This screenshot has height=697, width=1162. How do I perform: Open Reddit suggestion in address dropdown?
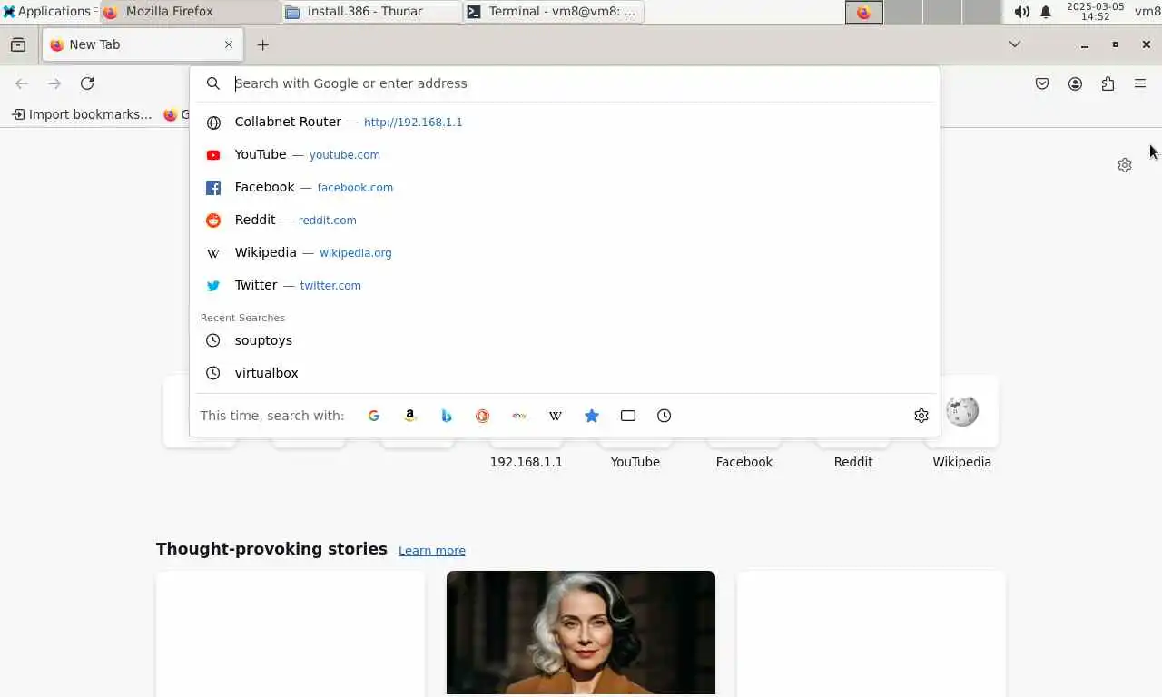tap(565, 220)
